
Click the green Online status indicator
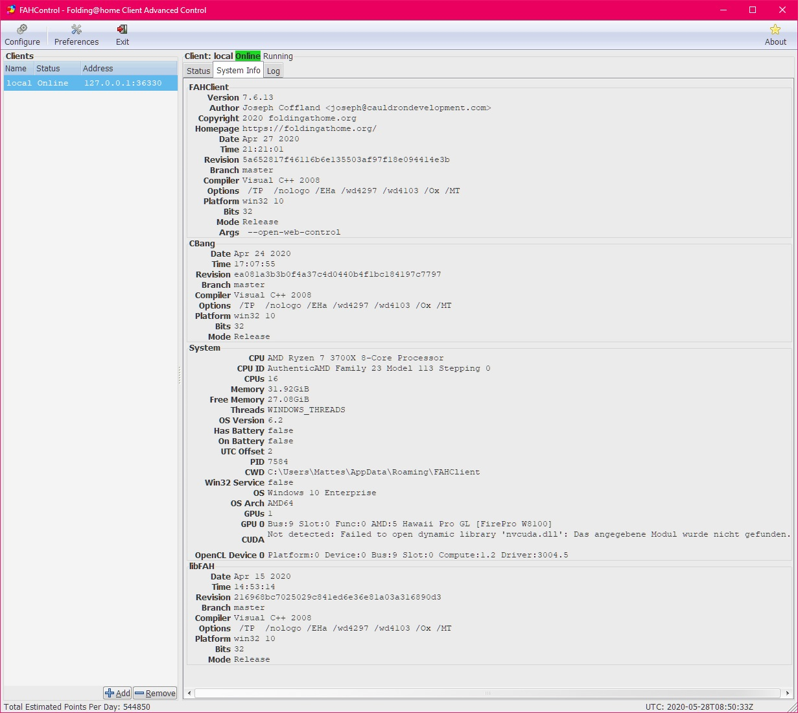(248, 56)
